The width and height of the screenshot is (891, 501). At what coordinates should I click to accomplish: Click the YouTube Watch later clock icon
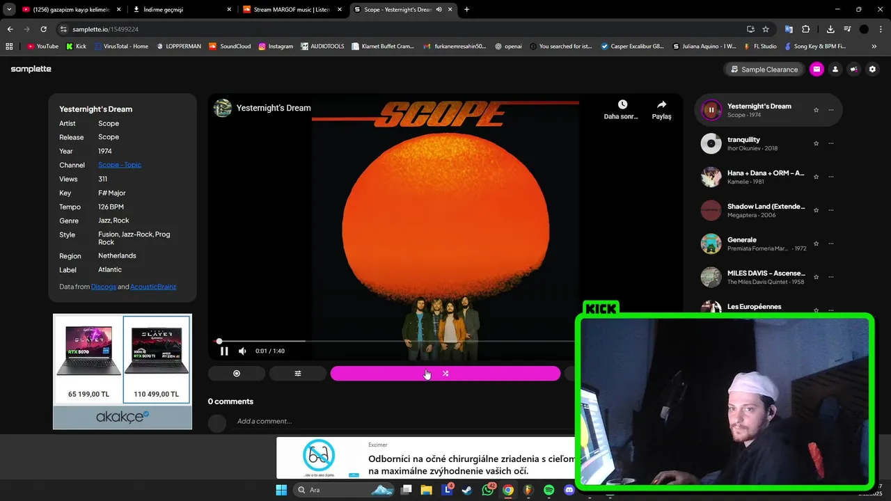point(622,105)
